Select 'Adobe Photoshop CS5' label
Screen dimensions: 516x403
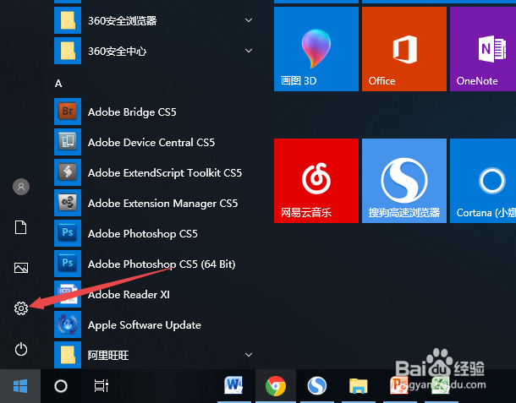[x=143, y=234]
